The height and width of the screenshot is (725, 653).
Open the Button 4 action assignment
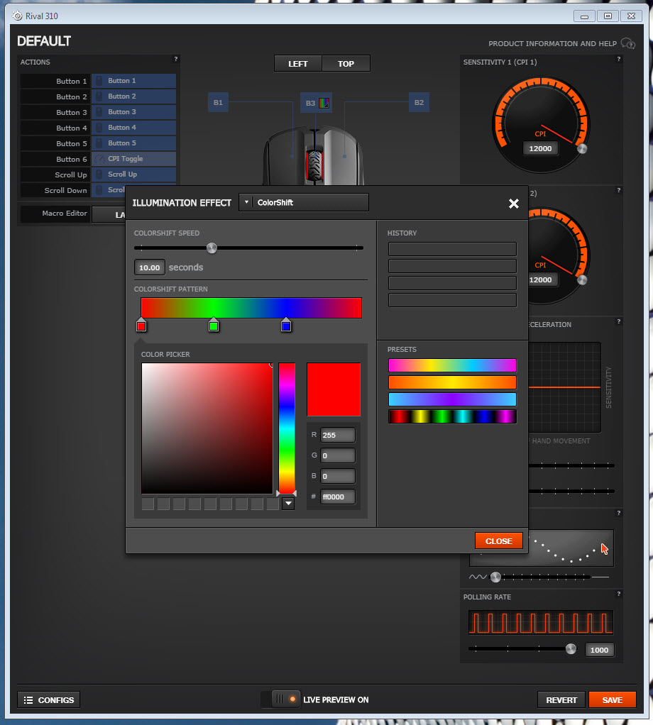(x=133, y=128)
